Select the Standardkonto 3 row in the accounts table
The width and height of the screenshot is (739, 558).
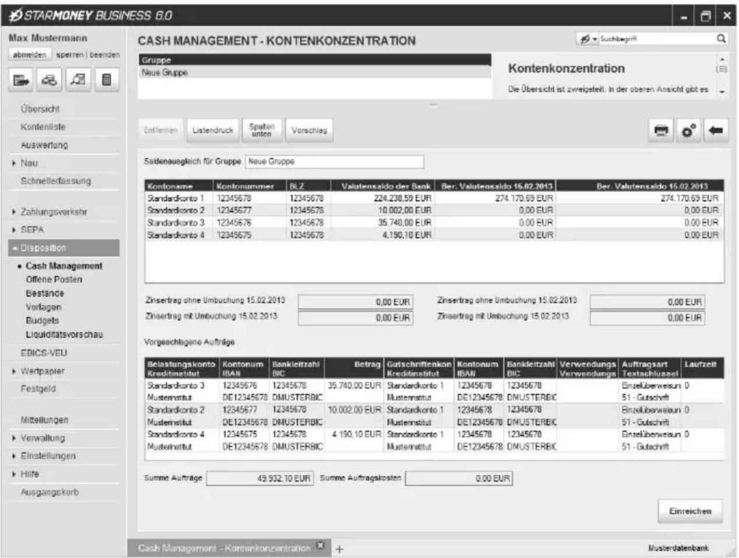pos(434,223)
